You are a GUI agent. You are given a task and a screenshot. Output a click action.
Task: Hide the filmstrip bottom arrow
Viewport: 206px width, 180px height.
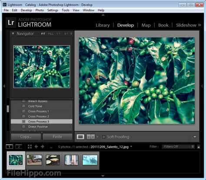103,176
